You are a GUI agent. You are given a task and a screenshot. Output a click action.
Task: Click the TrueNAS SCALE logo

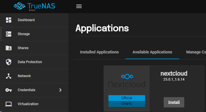tap(34, 6)
